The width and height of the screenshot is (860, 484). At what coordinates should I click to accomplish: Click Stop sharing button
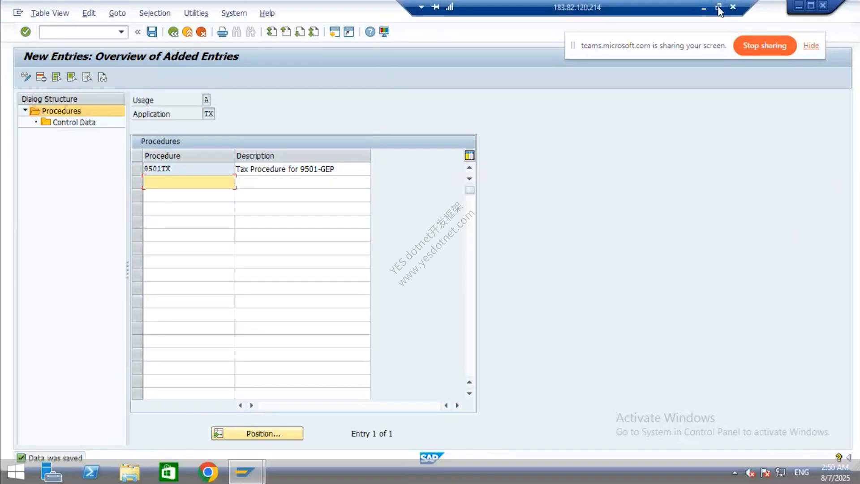click(765, 45)
